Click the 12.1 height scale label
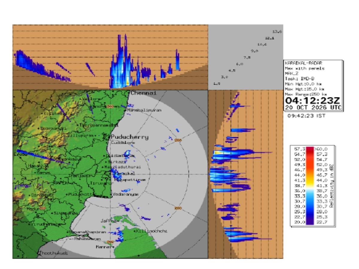 pyautogui.click(x=269, y=38)
